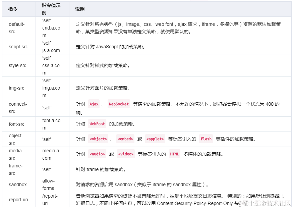
Task: Select the WebFont highlighted label
Action: click(x=97, y=124)
